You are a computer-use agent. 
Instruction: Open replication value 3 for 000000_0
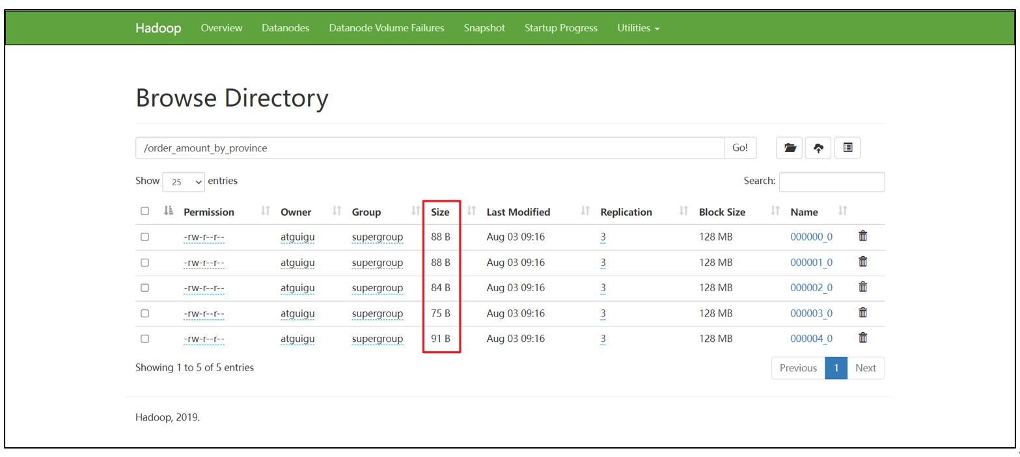pos(603,237)
